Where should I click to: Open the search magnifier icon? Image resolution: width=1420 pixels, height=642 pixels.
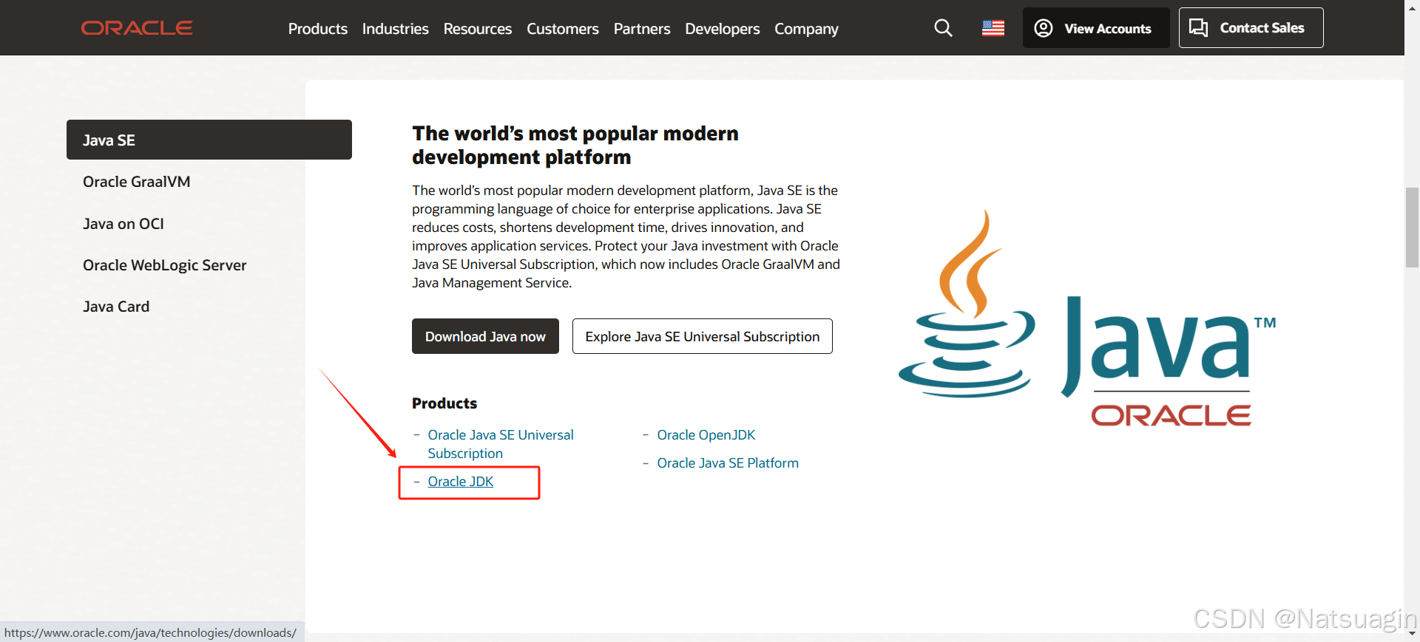point(943,28)
